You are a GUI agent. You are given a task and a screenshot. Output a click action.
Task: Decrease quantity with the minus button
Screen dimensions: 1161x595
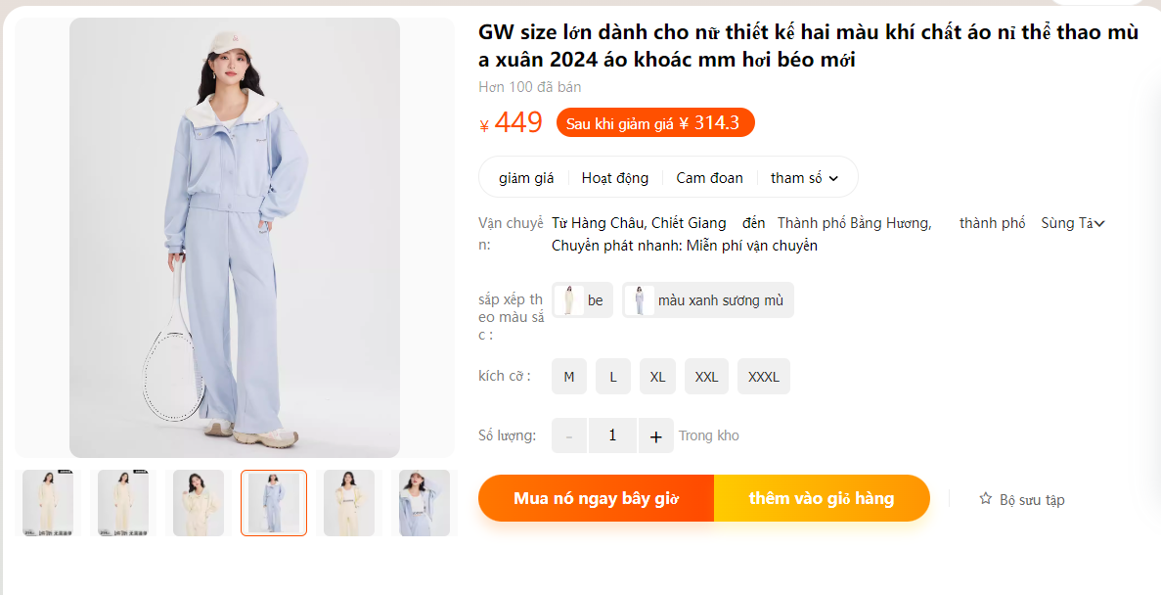(569, 435)
